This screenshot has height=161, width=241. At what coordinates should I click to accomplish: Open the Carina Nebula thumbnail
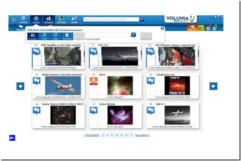120,115
